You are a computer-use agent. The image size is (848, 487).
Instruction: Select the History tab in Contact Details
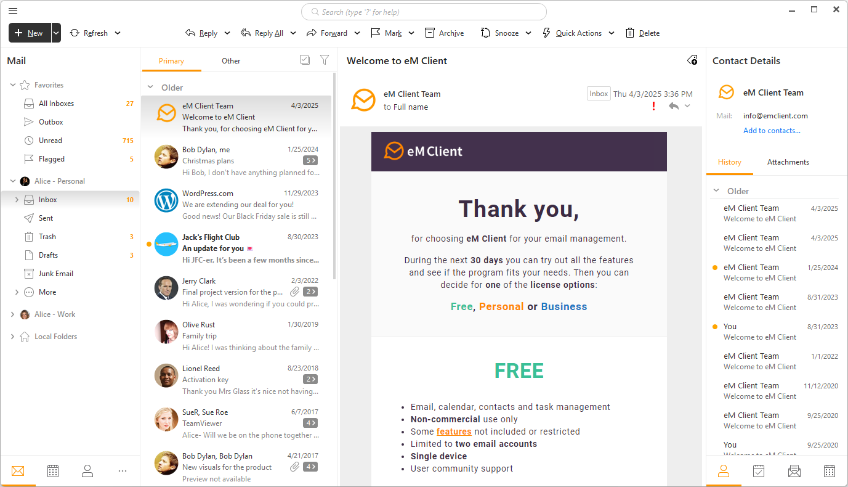(x=730, y=163)
